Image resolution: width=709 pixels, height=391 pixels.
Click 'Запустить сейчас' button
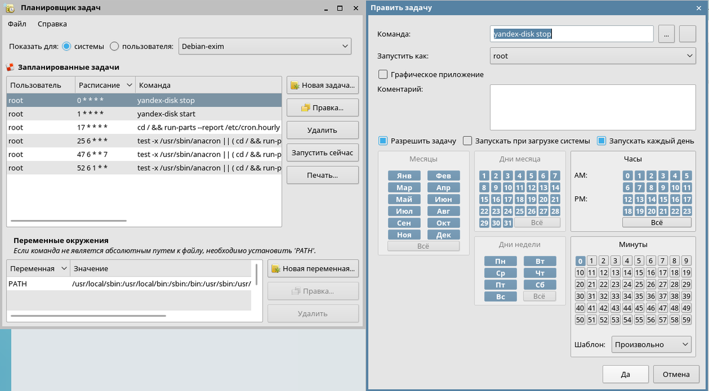point(323,153)
